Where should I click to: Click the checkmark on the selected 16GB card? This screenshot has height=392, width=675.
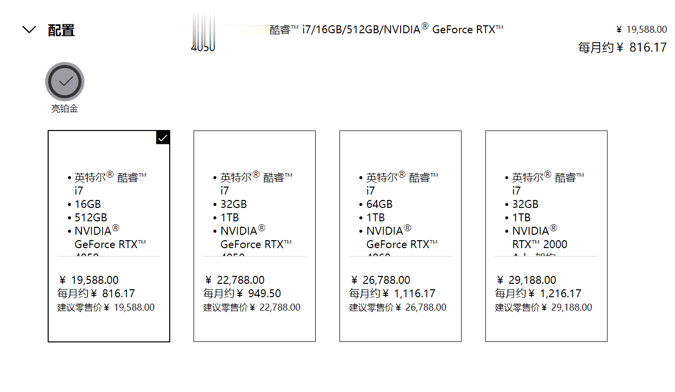pyautogui.click(x=163, y=137)
